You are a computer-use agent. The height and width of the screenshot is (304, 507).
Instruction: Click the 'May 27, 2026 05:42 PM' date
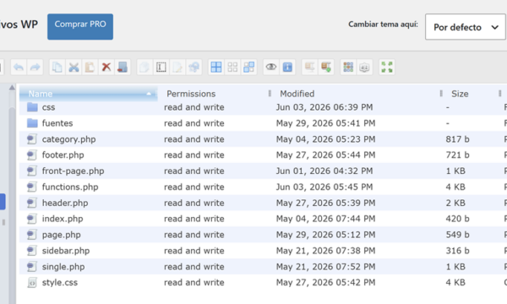pyautogui.click(x=325, y=283)
